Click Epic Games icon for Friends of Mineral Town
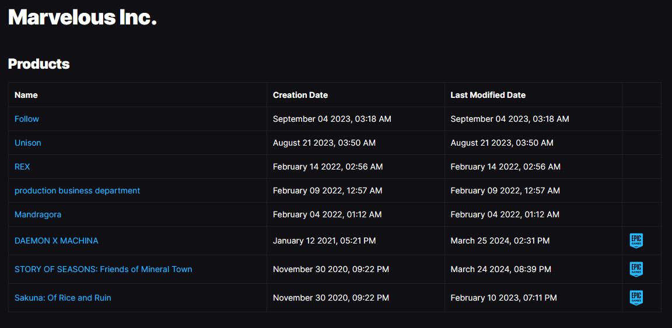 coord(636,269)
